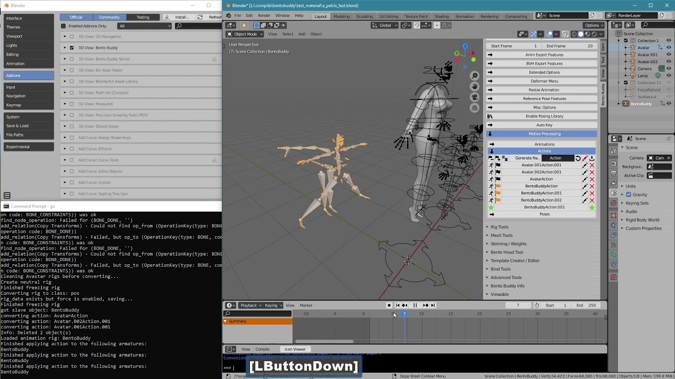675x379 pixels.
Task: Select the cursor tool icon in the viewport toolbar header
Action: coord(244,25)
